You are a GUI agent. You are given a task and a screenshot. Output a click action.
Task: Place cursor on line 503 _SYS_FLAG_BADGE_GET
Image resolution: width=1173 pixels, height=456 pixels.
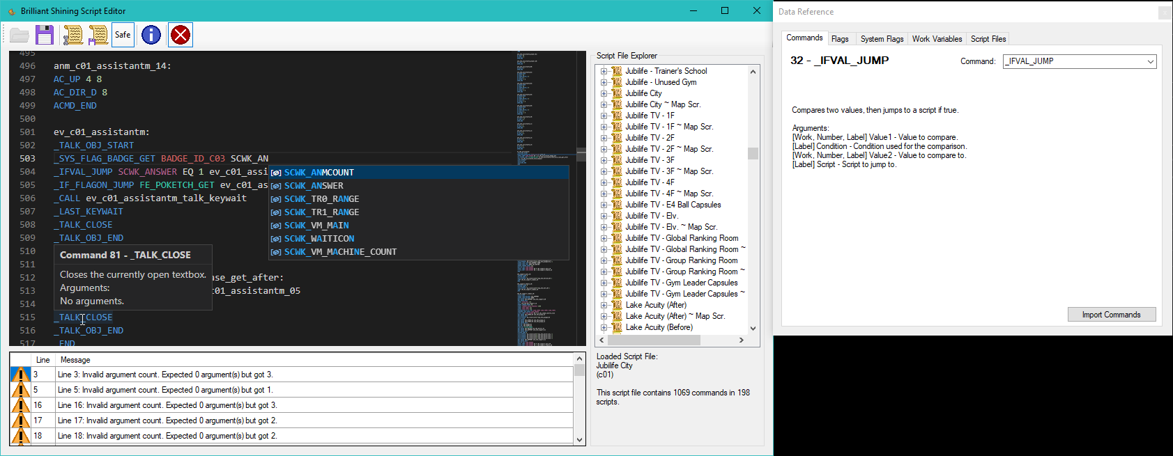[x=105, y=159]
